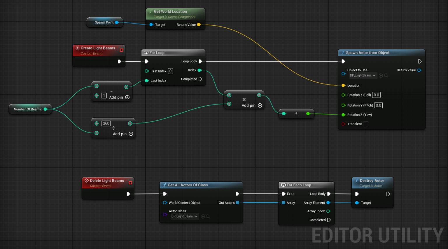The height and width of the screenshot is (249, 448).
Task: Click the use-selected-asset arrow icon beside BP Light Beam
Action: [202, 216]
